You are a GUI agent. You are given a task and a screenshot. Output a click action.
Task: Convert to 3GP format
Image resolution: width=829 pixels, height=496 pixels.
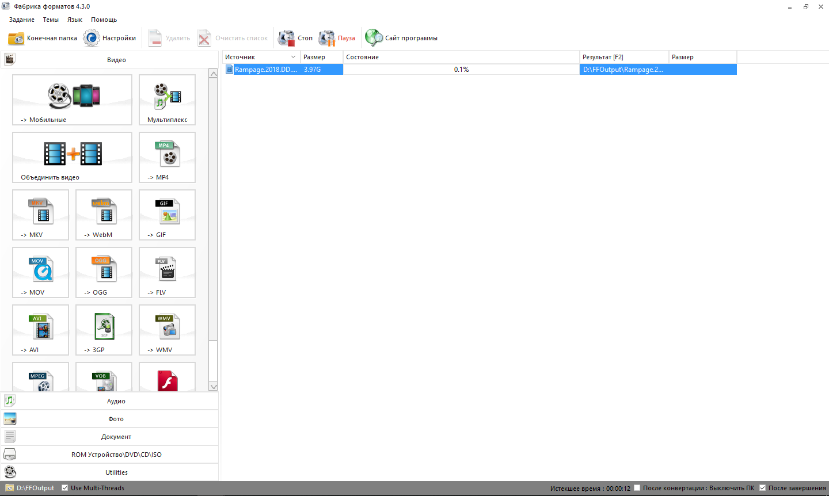(x=104, y=330)
